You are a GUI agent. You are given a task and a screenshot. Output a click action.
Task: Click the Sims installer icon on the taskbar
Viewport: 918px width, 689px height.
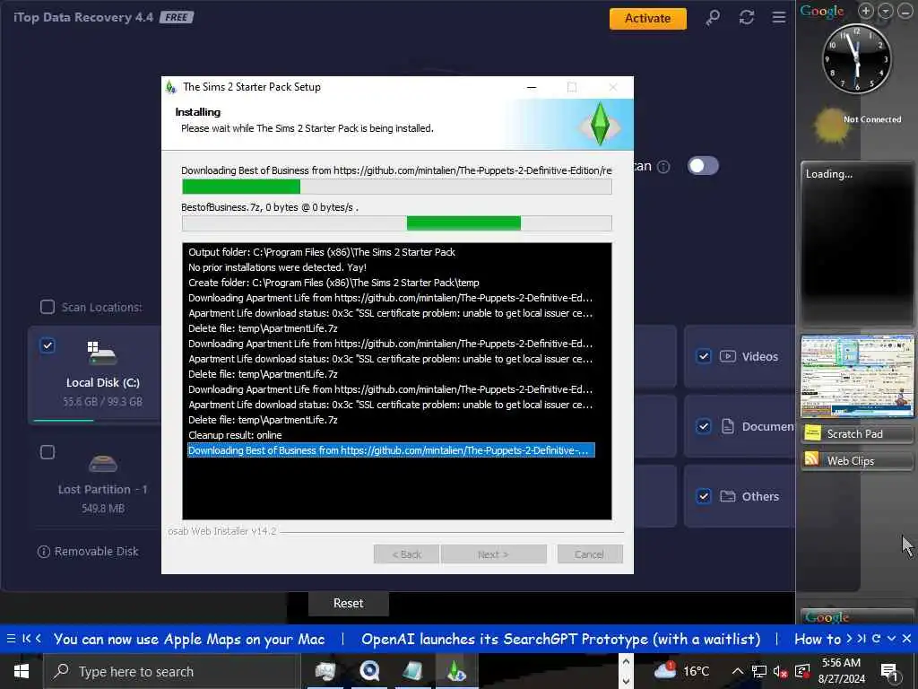(456, 671)
